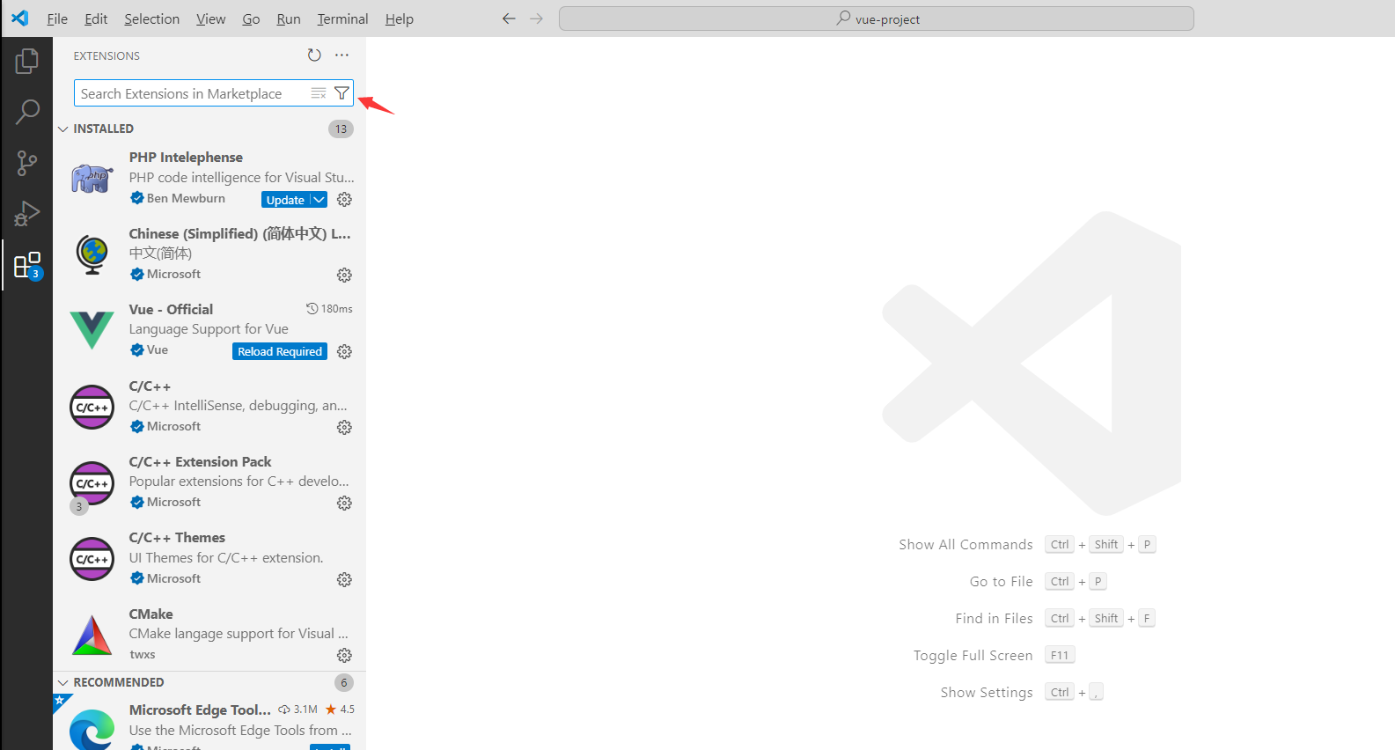Select the CMake triangle extension icon
The image size is (1395, 750).
(x=92, y=635)
